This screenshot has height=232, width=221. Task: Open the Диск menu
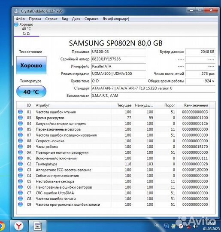point(76,19)
